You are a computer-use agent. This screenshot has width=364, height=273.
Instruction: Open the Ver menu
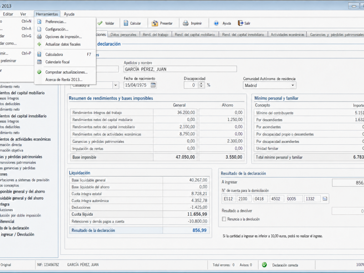tap(23, 14)
